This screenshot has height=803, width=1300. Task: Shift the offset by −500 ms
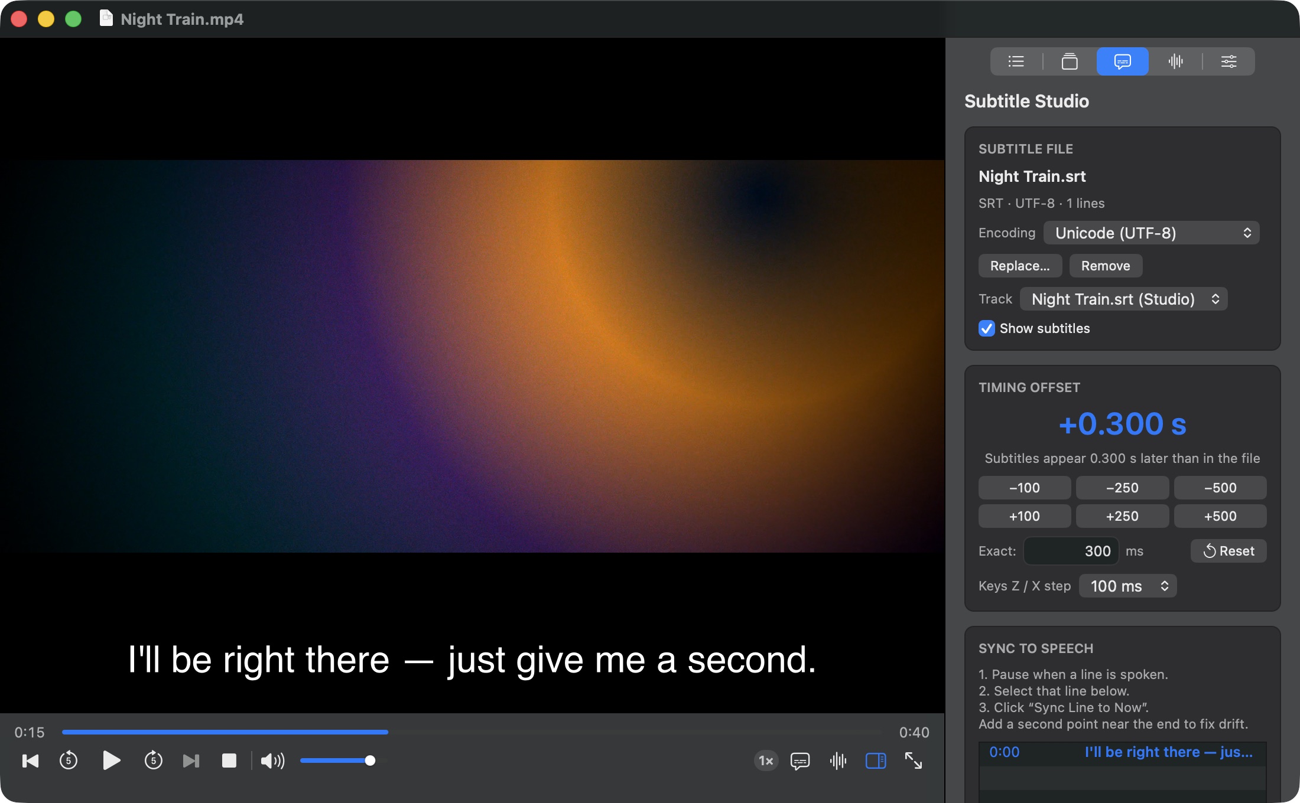[1220, 488]
